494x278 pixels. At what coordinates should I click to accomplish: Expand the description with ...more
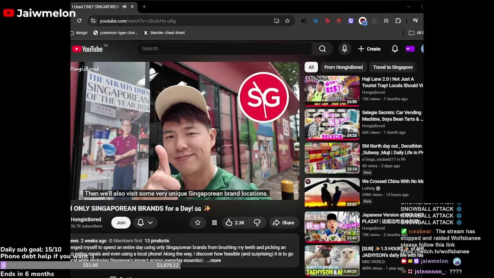tap(214, 261)
